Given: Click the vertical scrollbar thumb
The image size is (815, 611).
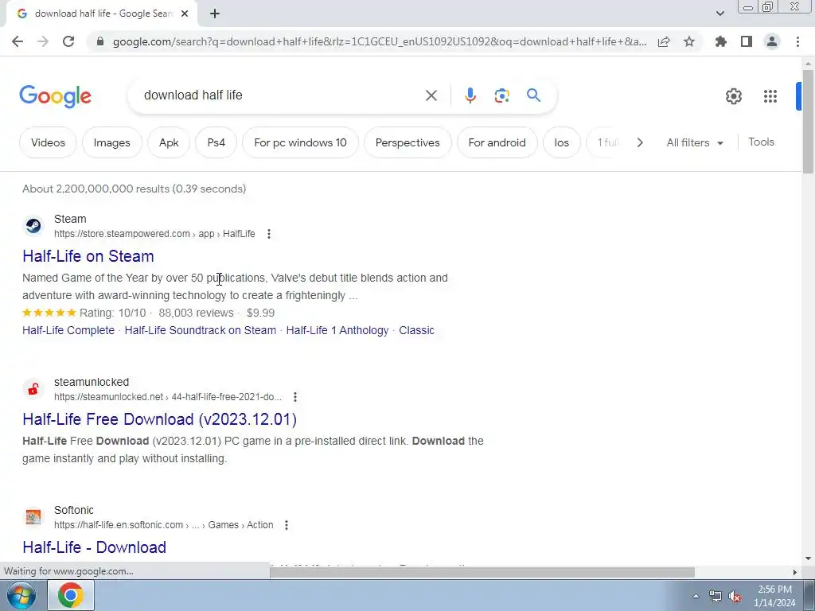Looking at the screenshot, I should tap(808, 121).
